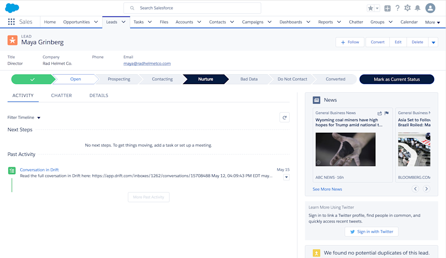446x258 pixels.
Task: Go to the Home tab
Action: (x=50, y=22)
